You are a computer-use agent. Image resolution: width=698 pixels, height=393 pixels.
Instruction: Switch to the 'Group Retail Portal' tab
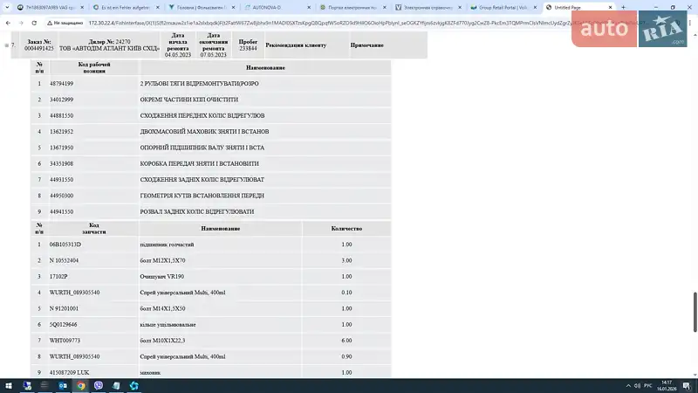coord(503,8)
